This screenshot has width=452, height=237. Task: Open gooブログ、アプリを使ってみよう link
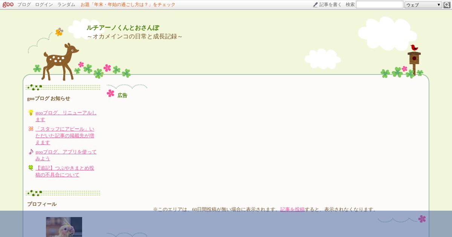pos(66,155)
